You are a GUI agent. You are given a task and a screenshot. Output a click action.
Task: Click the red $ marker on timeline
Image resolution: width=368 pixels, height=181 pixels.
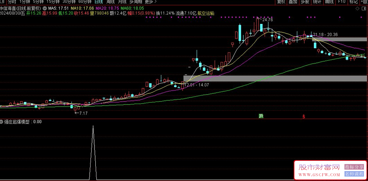coord(304,116)
